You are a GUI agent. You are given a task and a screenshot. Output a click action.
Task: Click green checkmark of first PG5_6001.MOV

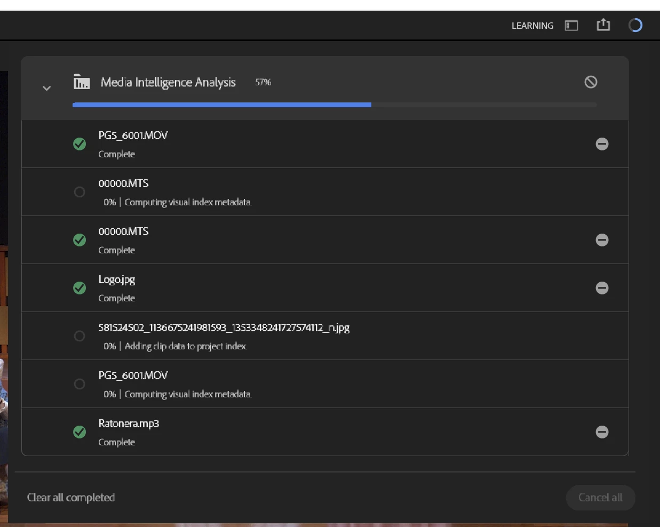point(79,144)
